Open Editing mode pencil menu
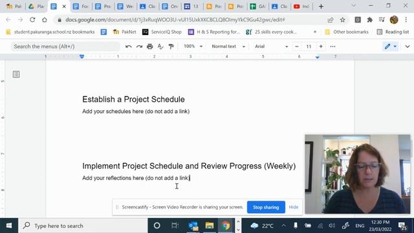414x233 pixels. (391, 47)
